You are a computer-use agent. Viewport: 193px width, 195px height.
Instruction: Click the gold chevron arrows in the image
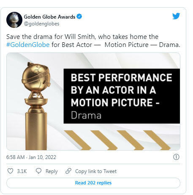click(x=117, y=140)
